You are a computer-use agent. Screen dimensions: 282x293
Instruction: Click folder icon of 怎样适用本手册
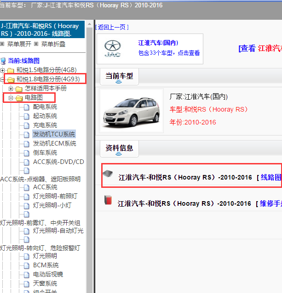(x=19, y=89)
